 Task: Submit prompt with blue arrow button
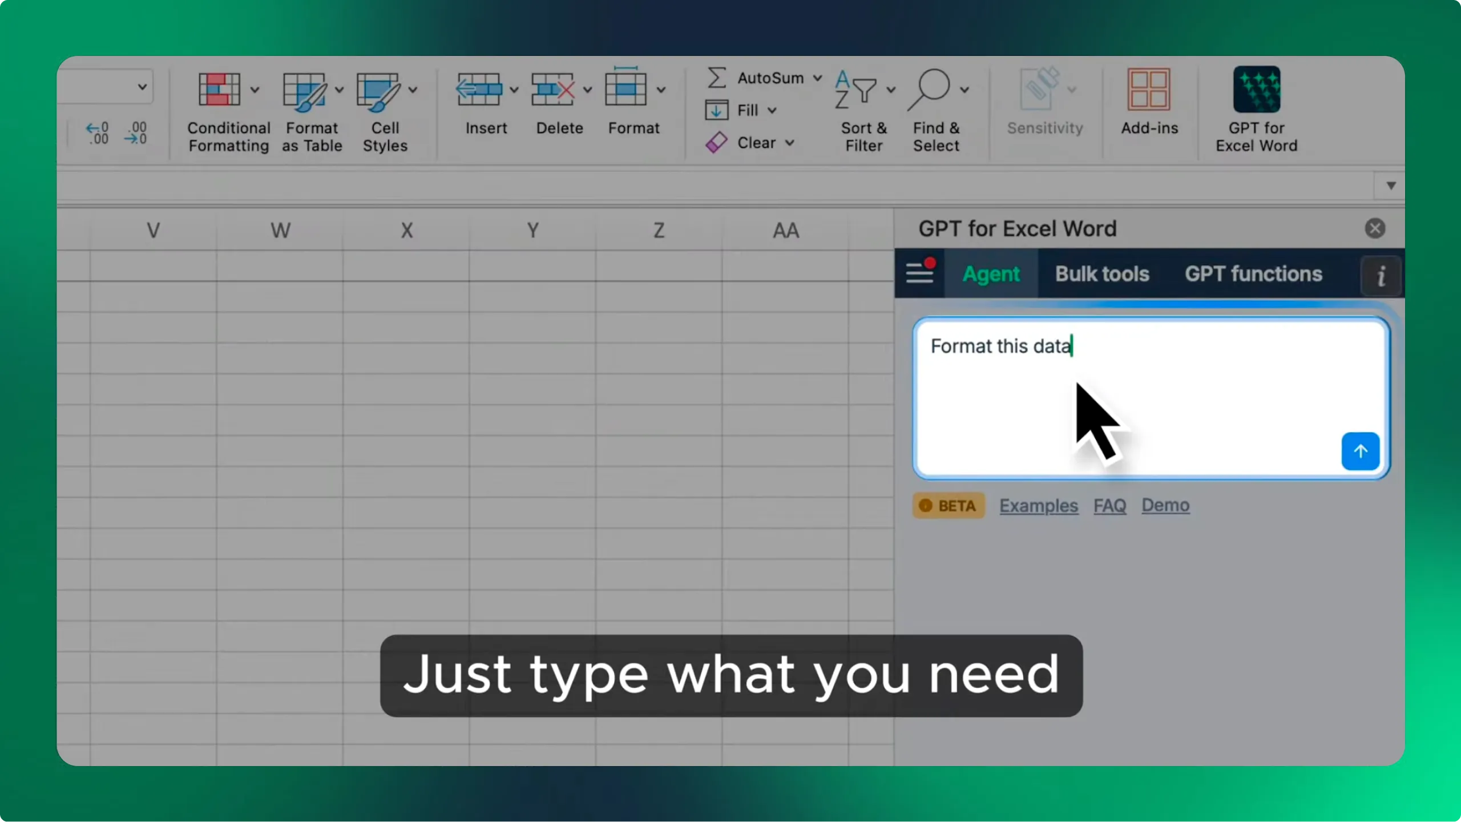tap(1360, 452)
